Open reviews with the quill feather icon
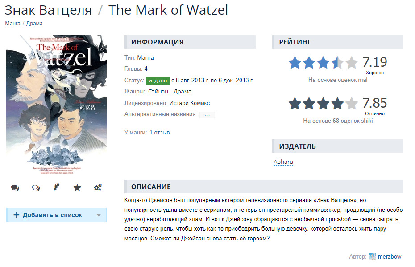The height and width of the screenshot is (267, 415). coord(56,188)
